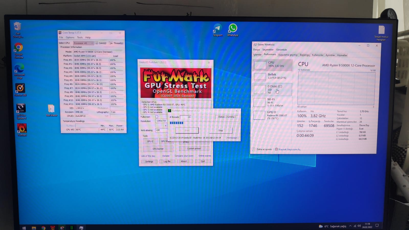Switch to the FurMark taskbar icon

coord(53,228)
